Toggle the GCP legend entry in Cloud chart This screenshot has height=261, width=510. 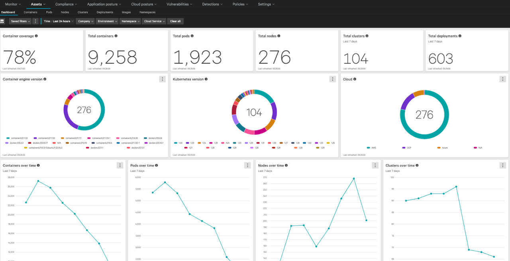click(407, 148)
